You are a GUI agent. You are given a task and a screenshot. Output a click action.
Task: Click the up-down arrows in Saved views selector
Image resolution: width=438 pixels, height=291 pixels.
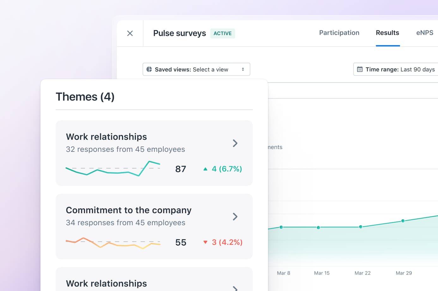pyautogui.click(x=243, y=69)
